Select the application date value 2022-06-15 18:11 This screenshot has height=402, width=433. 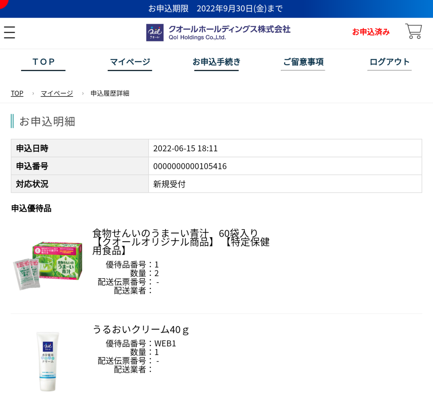click(x=185, y=148)
